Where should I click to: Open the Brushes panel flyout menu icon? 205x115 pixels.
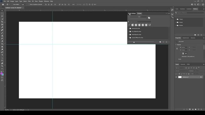[x=169, y=13]
